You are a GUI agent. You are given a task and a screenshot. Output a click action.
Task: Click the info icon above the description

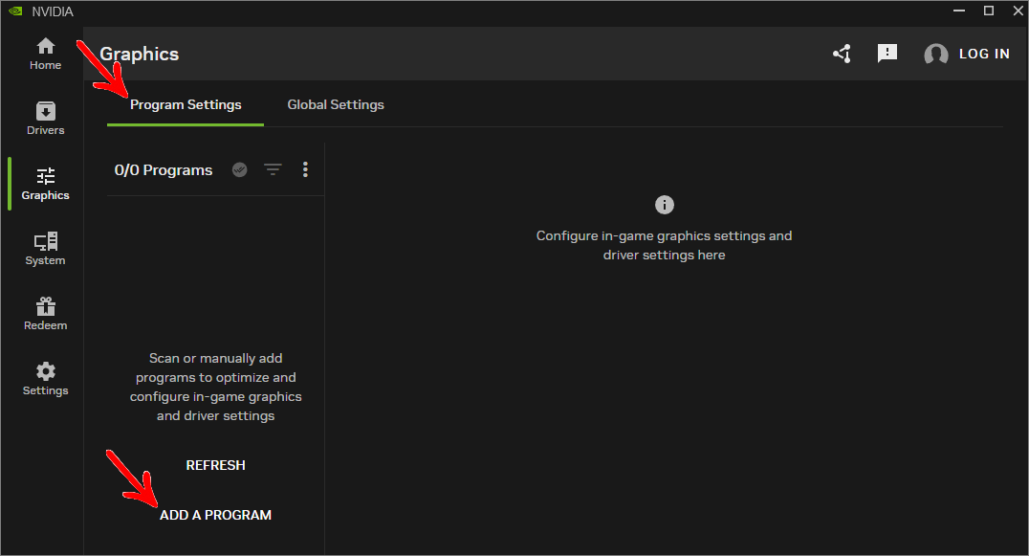click(x=664, y=205)
